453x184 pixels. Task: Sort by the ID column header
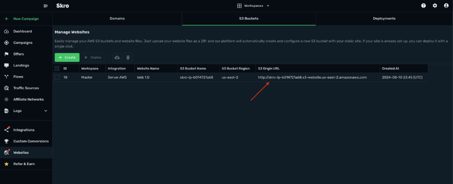pos(65,69)
